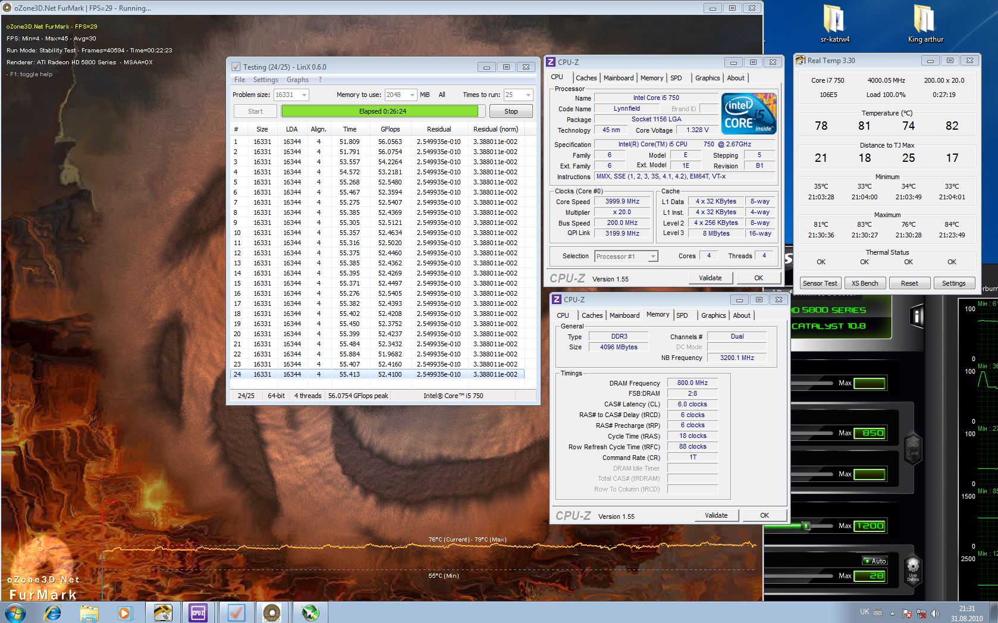This screenshot has height=623, width=998.
Task: Click the network icon in system tray
Action: point(921,613)
